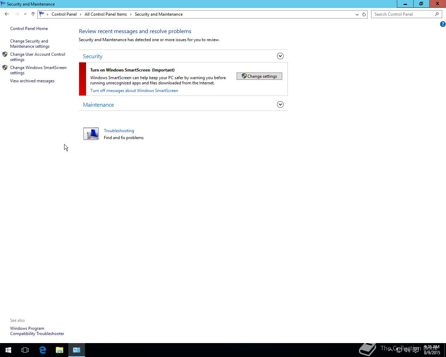Open help with the blue question mark

pyautogui.click(x=443, y=24)
